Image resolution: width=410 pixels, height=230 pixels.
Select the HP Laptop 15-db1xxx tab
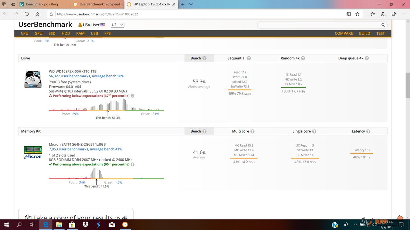[151, 4]
